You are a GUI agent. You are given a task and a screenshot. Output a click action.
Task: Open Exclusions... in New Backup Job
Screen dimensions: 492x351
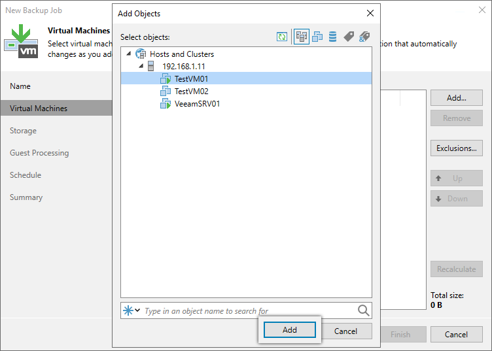click(x=457, y=148)
